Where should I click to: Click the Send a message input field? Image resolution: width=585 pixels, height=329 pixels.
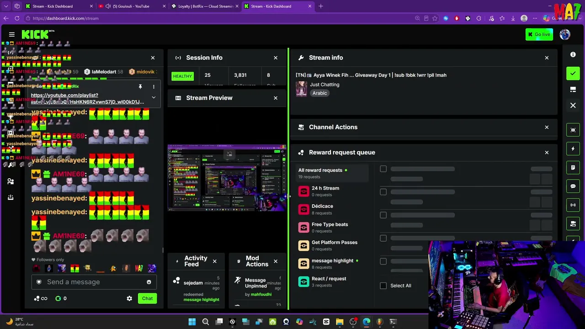(x=94, y=282)
